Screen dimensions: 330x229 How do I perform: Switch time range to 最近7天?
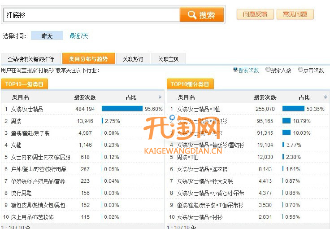[79, 36]
